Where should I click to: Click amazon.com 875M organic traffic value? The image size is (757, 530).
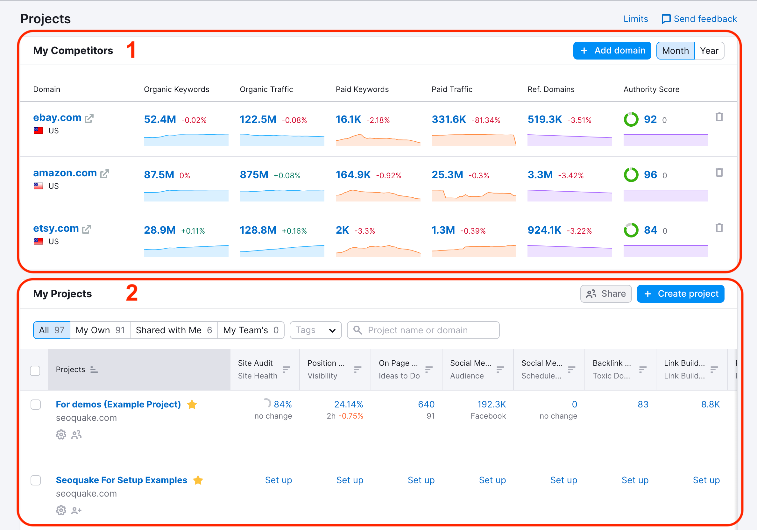coord(254,175)
